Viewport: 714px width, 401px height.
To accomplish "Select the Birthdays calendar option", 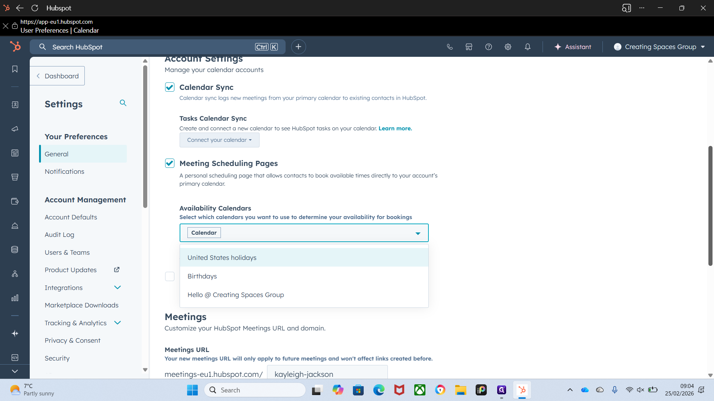I will pos(304,276).
